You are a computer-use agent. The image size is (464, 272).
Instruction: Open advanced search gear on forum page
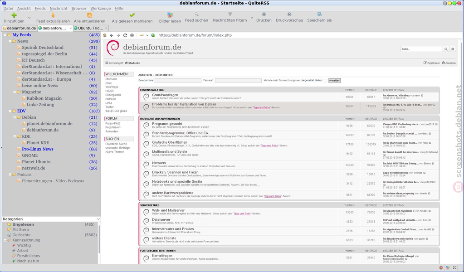(453, 49)
